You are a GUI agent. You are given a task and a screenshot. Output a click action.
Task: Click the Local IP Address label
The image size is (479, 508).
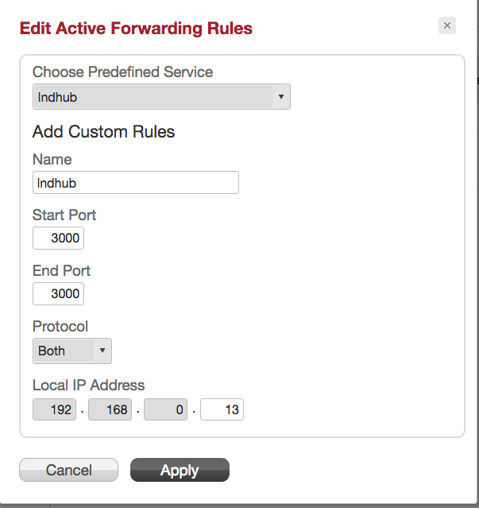click(x=88, y=385)
